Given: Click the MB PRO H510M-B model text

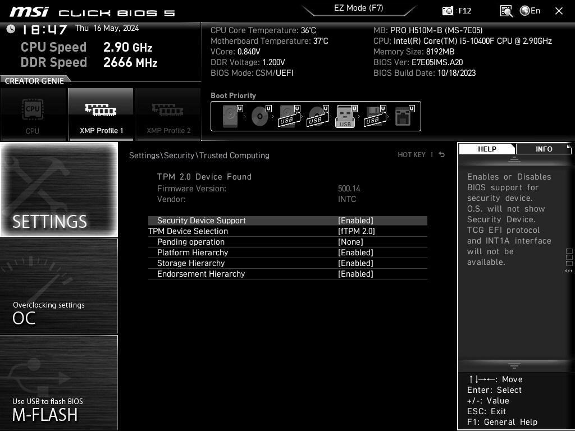Looking at the screenshot, I should click(428, 30).
